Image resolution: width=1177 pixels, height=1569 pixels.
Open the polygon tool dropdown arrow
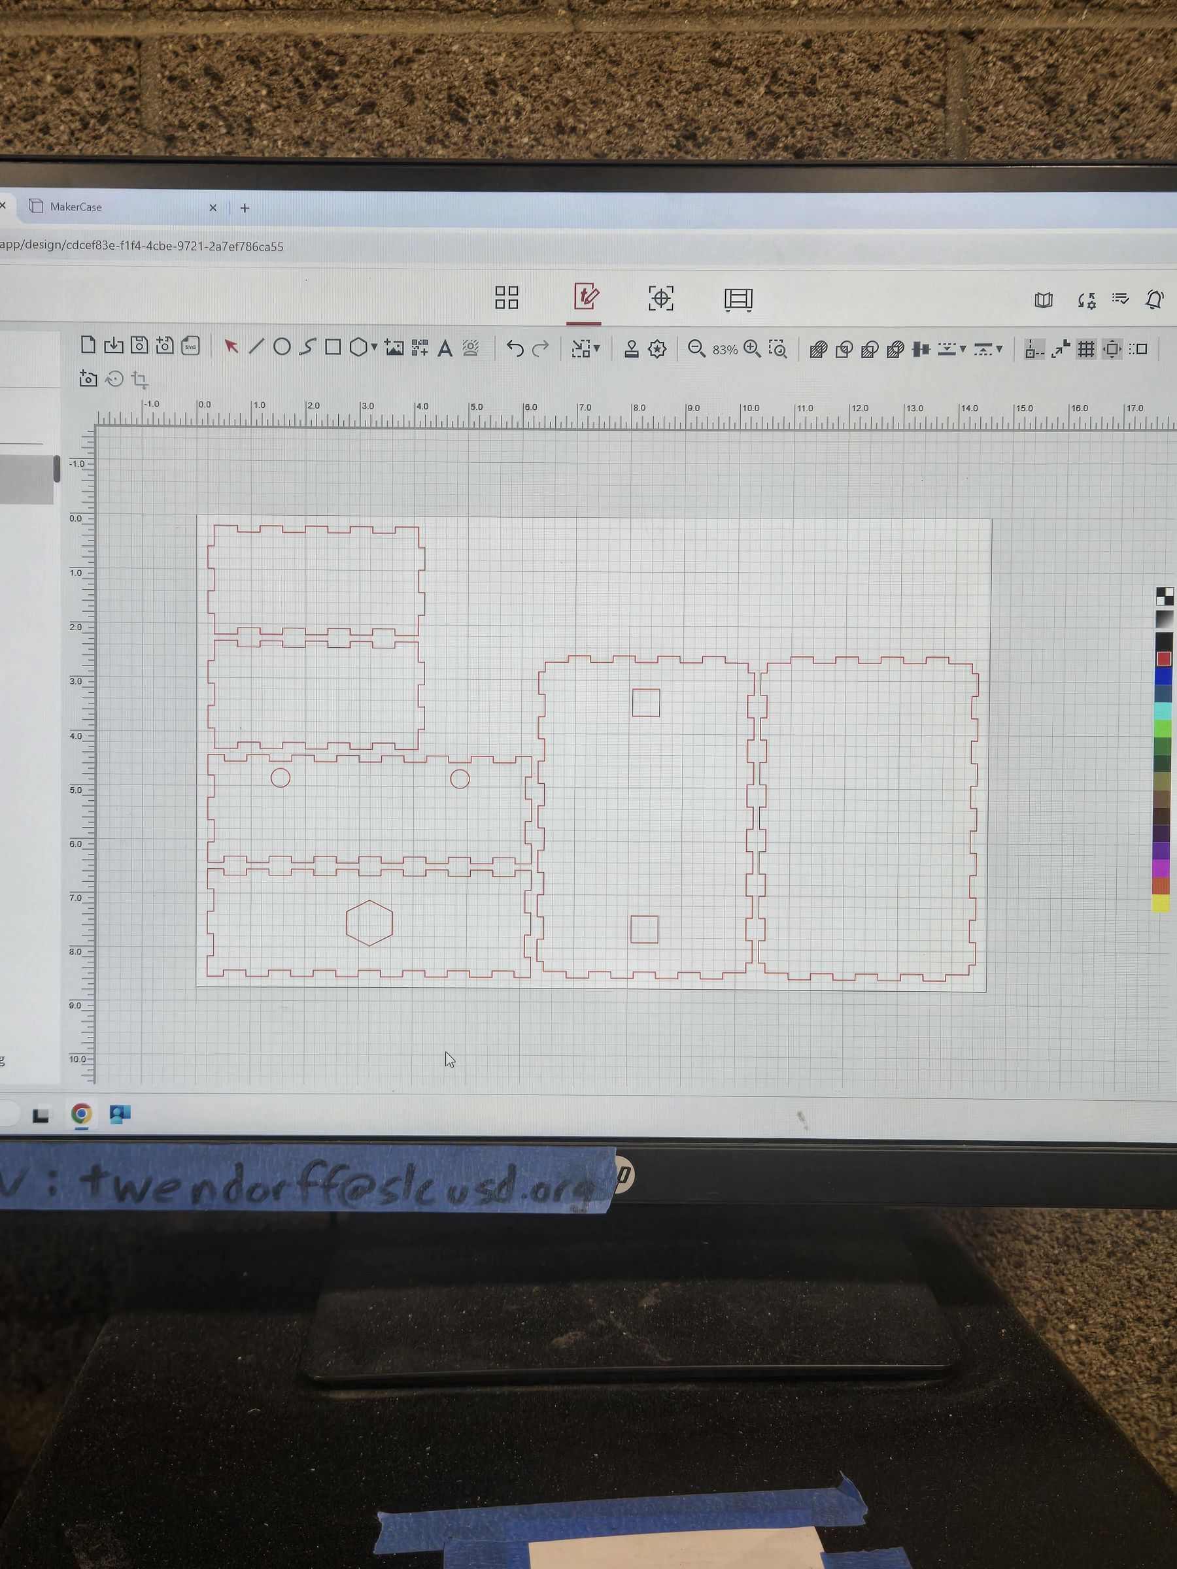pos(374,348)
